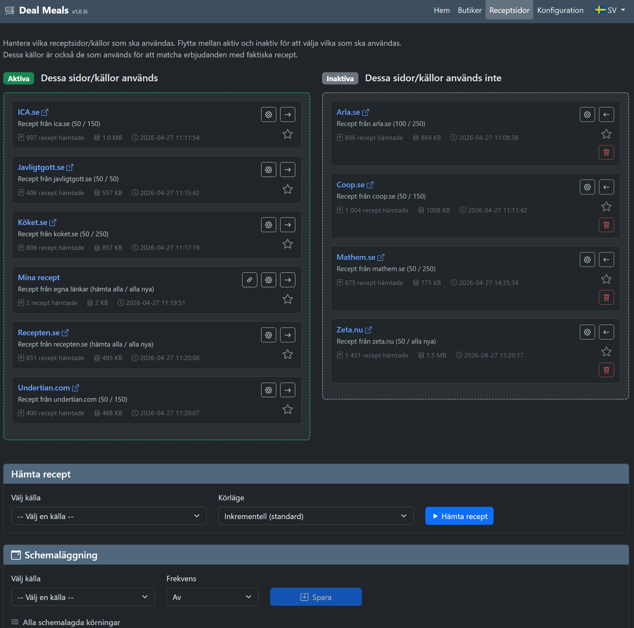Move Recepten.se to inactive list

(288, 335)
